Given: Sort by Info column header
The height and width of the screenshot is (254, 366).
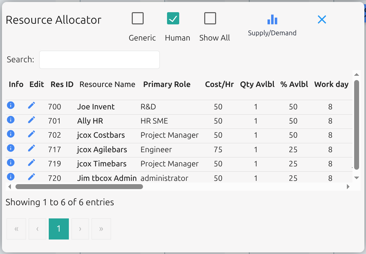Looking at the screenshot, I should 16,84.
